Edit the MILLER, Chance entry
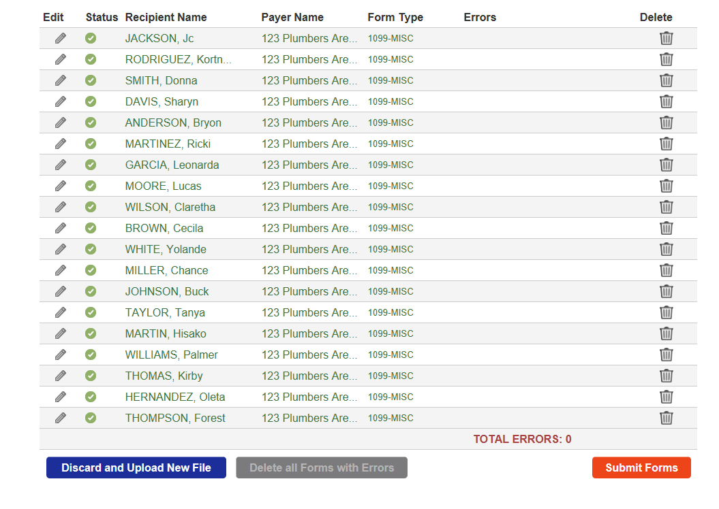The width and height of the screenshot is (719, 509). (x=61, y=270)
